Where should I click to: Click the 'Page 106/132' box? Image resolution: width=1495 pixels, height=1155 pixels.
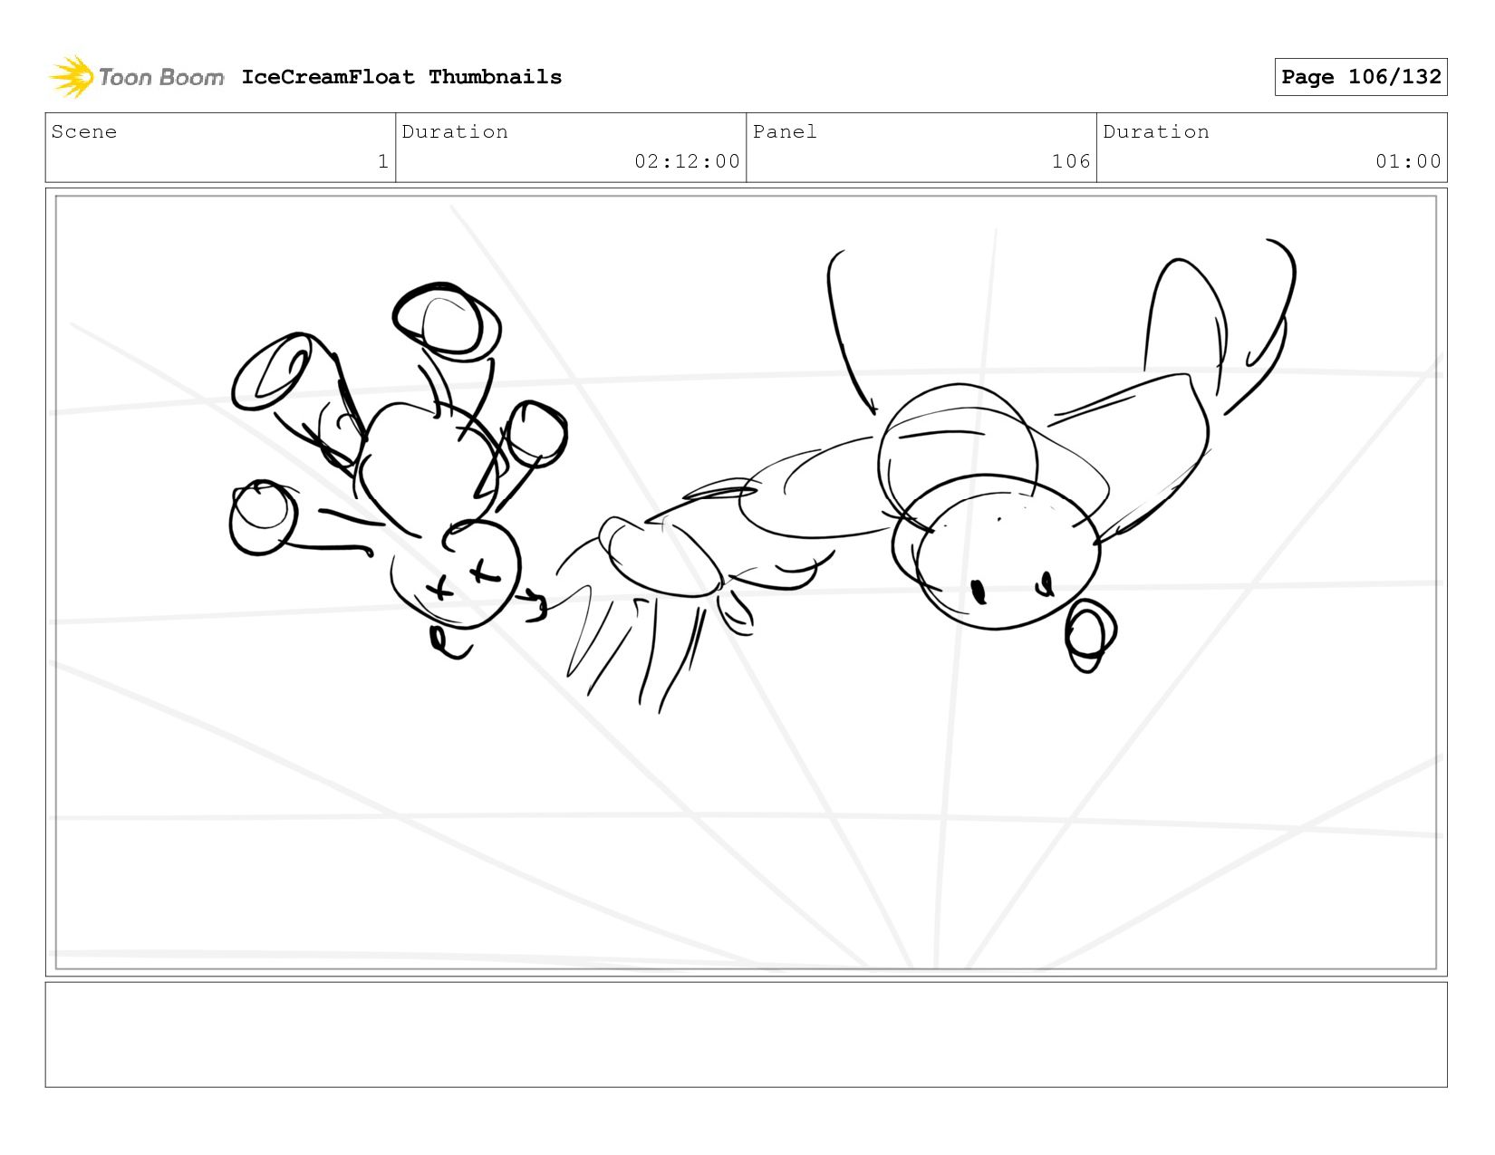point(1360,77)
